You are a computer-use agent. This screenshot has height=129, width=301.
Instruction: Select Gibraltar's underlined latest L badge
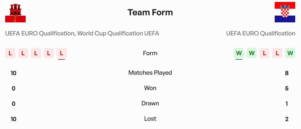62,53
